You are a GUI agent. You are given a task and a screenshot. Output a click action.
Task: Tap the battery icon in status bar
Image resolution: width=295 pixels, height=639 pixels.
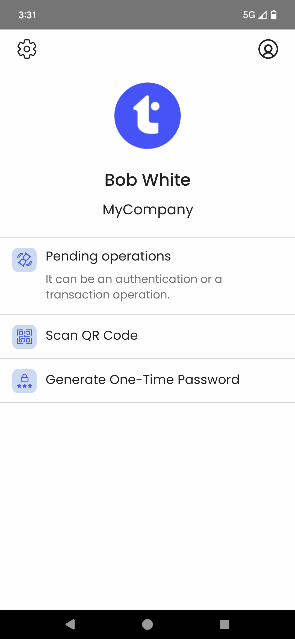coord(274,15)
